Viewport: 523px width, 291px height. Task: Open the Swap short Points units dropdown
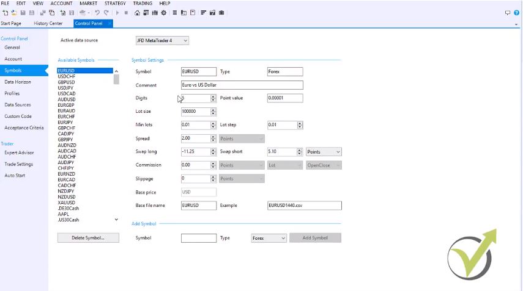(x=323, y=152)
